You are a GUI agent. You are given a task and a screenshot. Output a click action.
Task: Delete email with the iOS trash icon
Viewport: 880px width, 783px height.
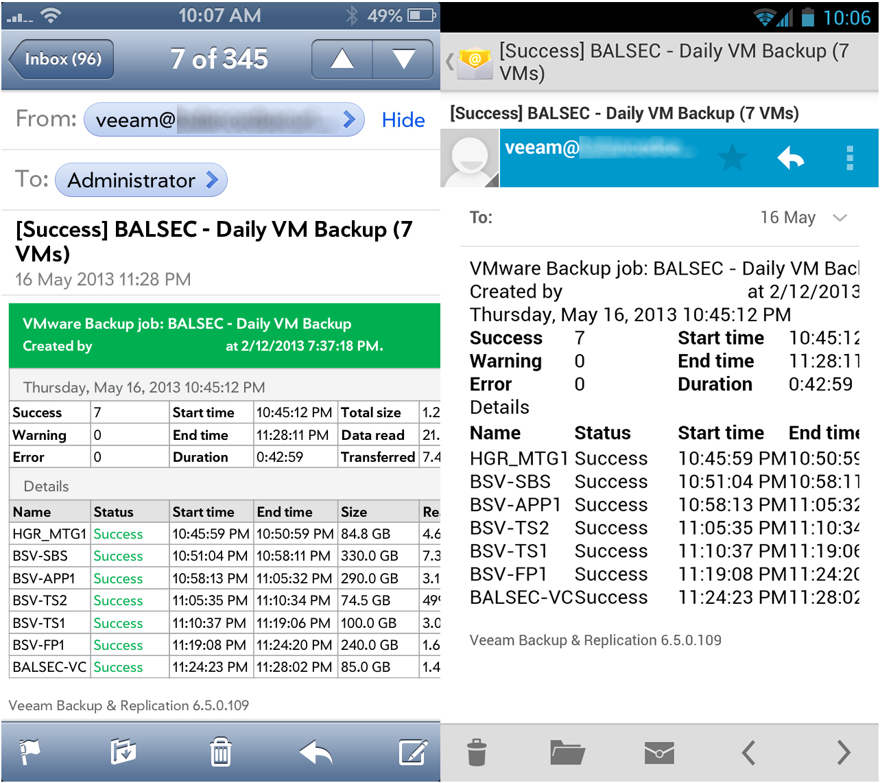220,752
